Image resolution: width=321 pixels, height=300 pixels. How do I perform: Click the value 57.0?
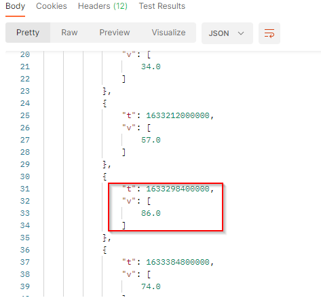pyautogui.click(x=151, y=140)
